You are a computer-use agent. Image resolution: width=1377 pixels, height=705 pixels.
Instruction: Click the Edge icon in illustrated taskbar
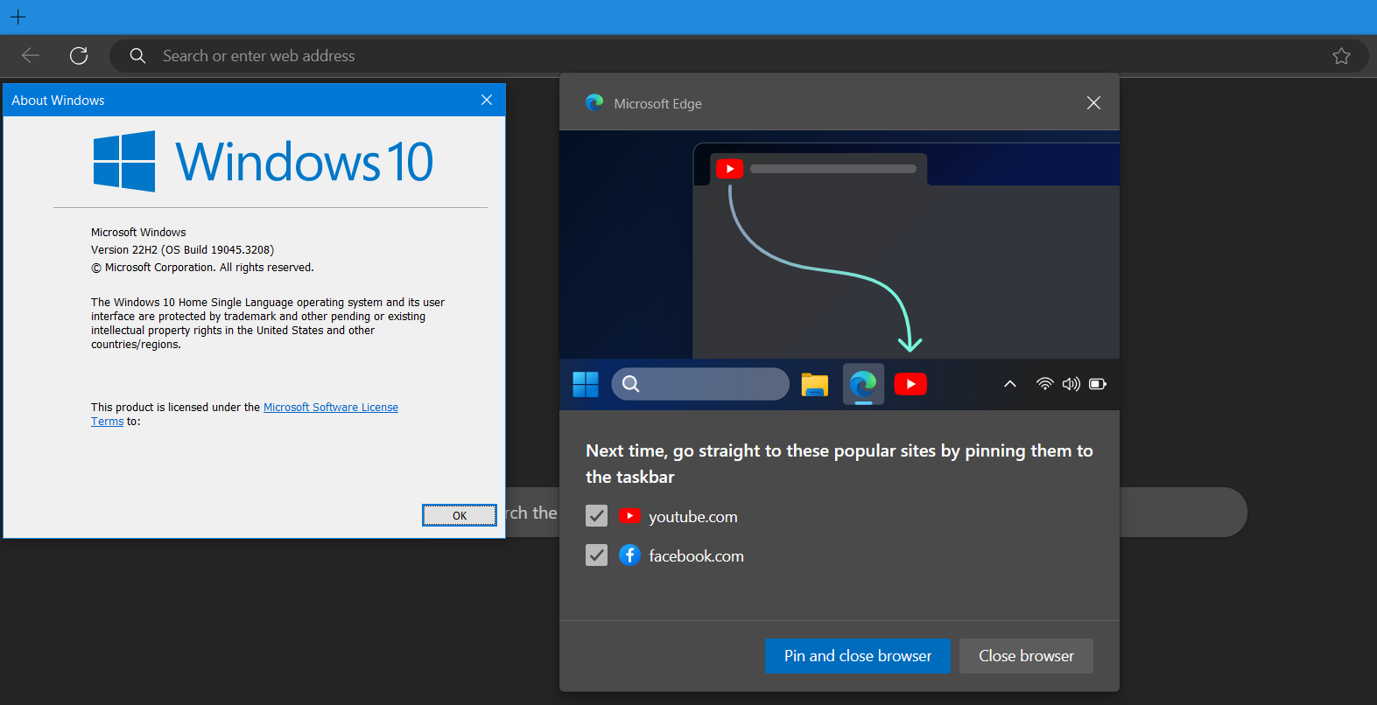click(x=863, y=384)
